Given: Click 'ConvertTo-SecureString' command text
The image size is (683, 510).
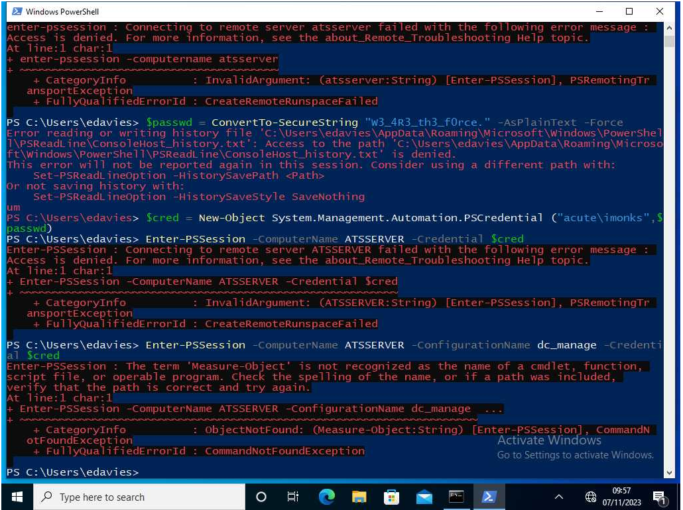Looking at the screenshot, I should [x=285, y=123].
